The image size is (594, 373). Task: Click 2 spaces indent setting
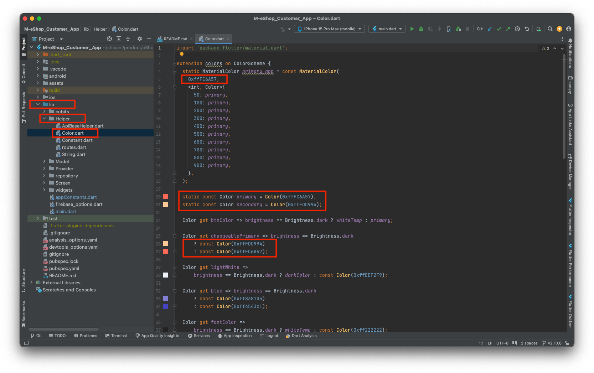coord(529,343)
